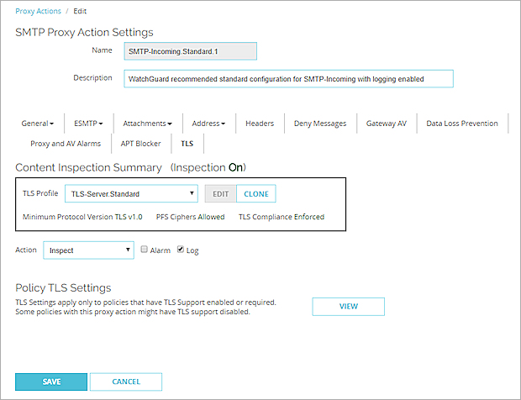The height and width of the screenshot is (400, 521).
Task: Expand the Address tab dropdown
Action: point(208,124)
